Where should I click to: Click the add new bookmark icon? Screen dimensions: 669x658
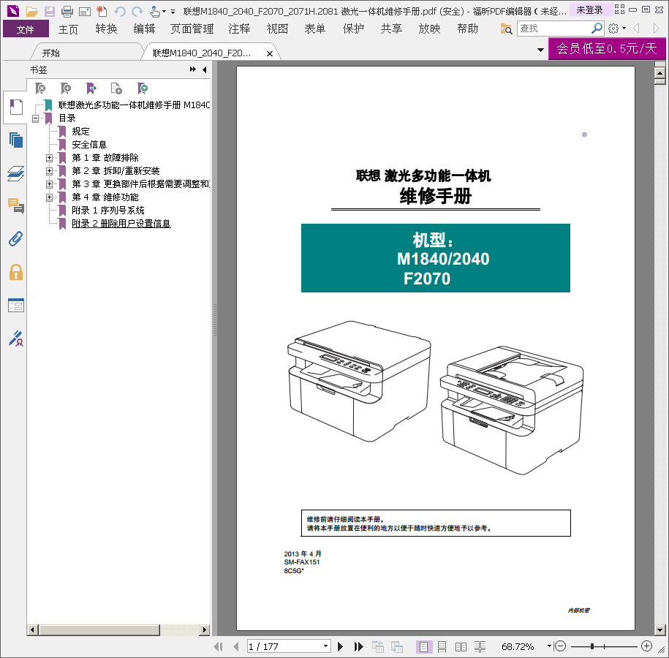coord(66,88)
